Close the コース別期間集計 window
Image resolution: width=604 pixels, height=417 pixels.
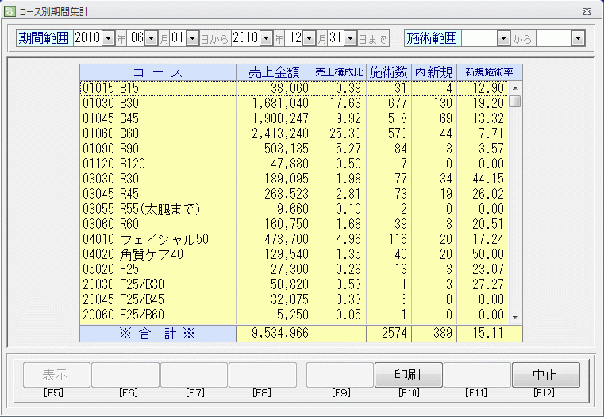pyautogui.click(x=587, y=12)
